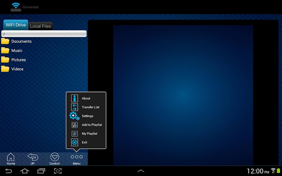This screenshot has height=176, width=282.
Task: Open the Documents folder icon
Action: 5,41
